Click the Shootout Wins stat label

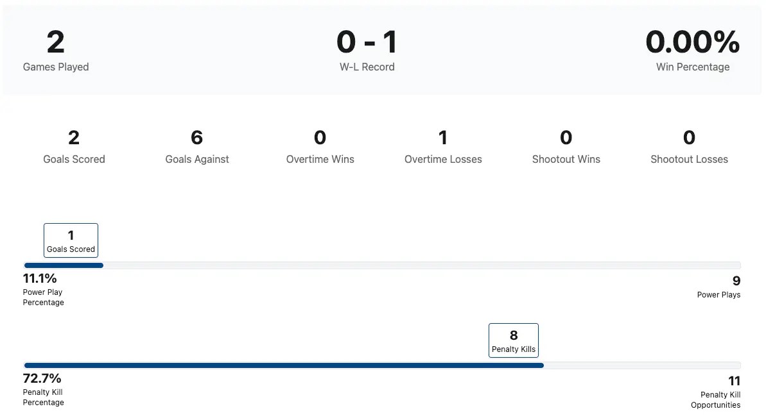pos(566,159)
